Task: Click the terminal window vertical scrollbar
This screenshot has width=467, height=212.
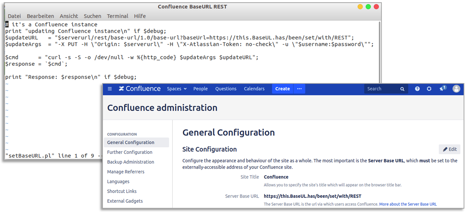Action: click(x=380, y=53)
